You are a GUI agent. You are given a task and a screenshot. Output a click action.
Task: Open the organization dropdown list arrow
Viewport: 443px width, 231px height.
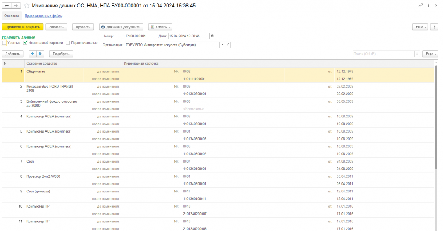click(222, 45)
